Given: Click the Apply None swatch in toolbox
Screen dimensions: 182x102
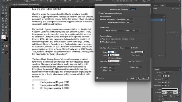Looking at the screenshot, I should point(7,46).
